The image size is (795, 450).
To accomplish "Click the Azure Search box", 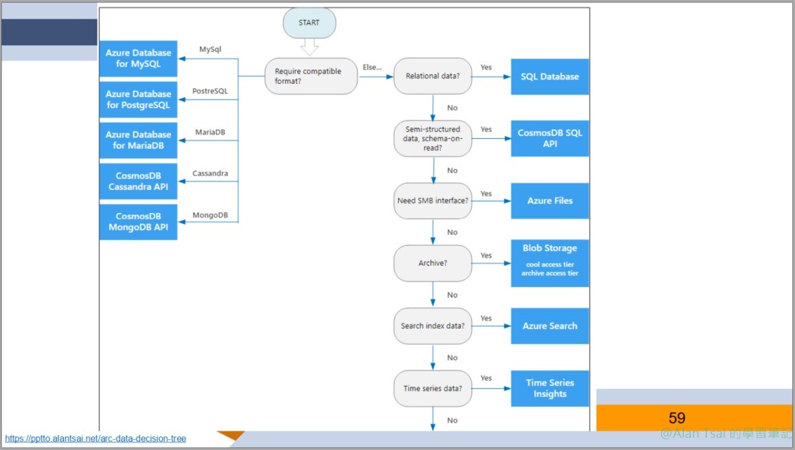I will (550, 326).
